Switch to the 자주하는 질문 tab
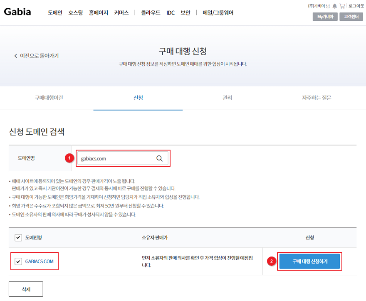366x301 pixels. pyautogui.click(x=317, y=98)
